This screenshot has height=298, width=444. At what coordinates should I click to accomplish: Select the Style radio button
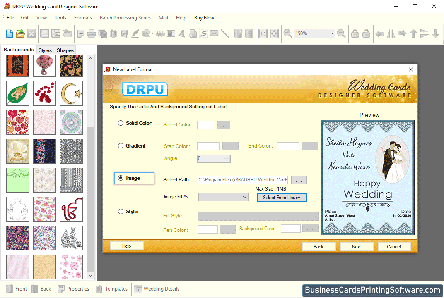121,211
